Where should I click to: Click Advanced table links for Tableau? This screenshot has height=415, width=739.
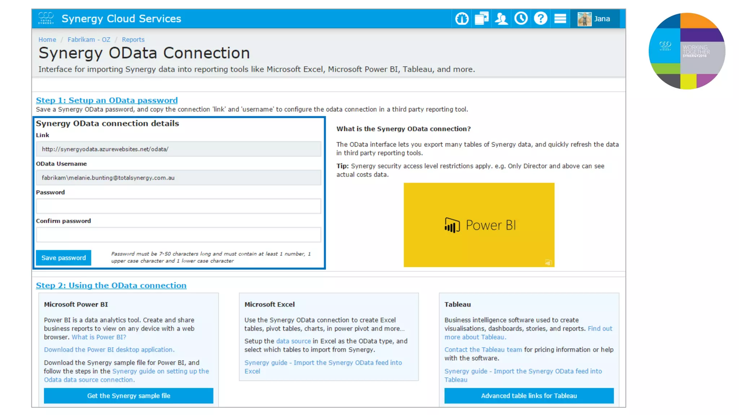pos(529,396)
